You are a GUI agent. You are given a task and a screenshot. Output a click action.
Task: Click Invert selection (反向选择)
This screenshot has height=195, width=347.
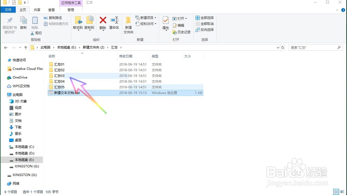(204, 29)
